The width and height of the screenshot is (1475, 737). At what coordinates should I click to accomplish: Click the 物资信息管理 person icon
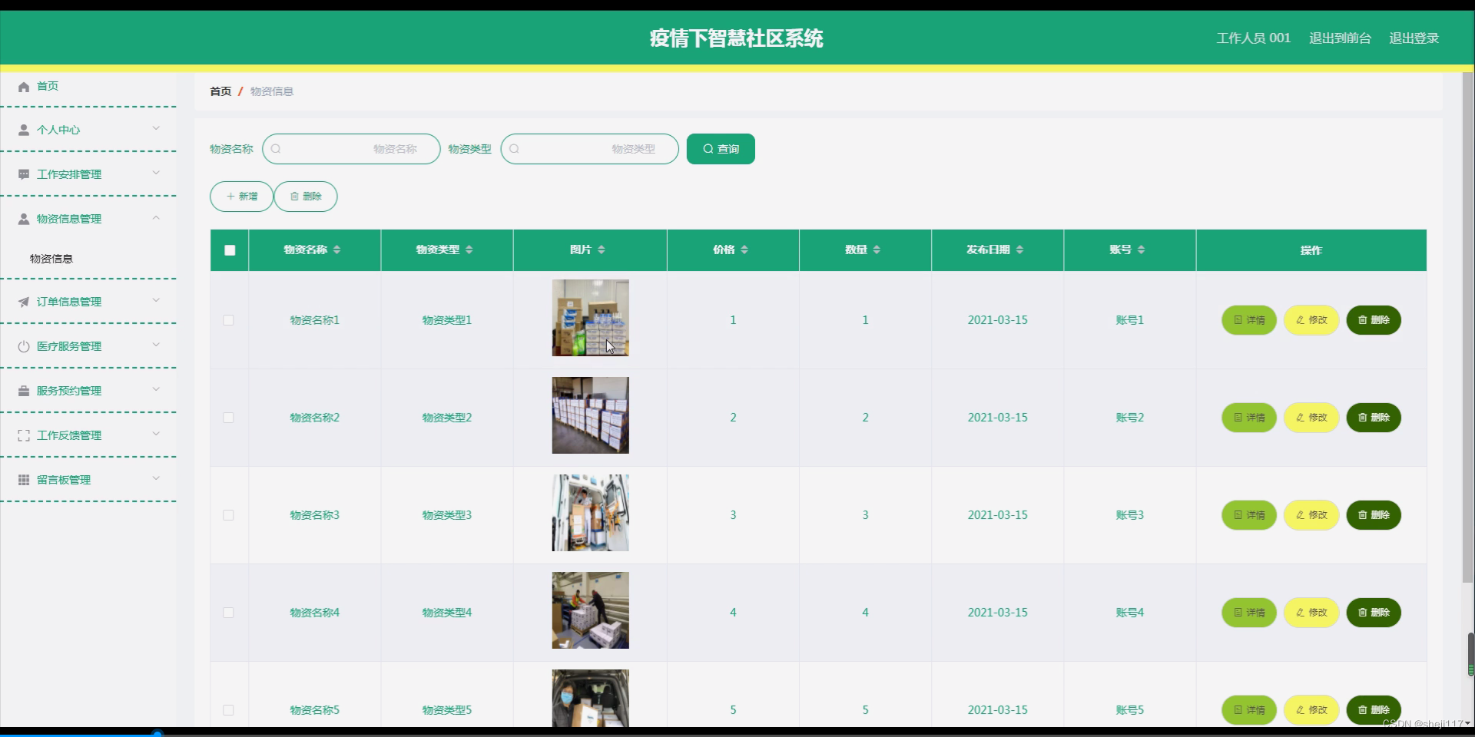click(x=24, y=220)
